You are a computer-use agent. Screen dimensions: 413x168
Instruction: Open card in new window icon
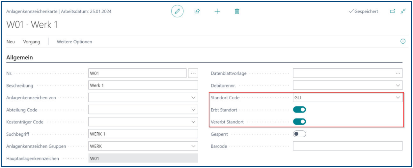[392, 12]
